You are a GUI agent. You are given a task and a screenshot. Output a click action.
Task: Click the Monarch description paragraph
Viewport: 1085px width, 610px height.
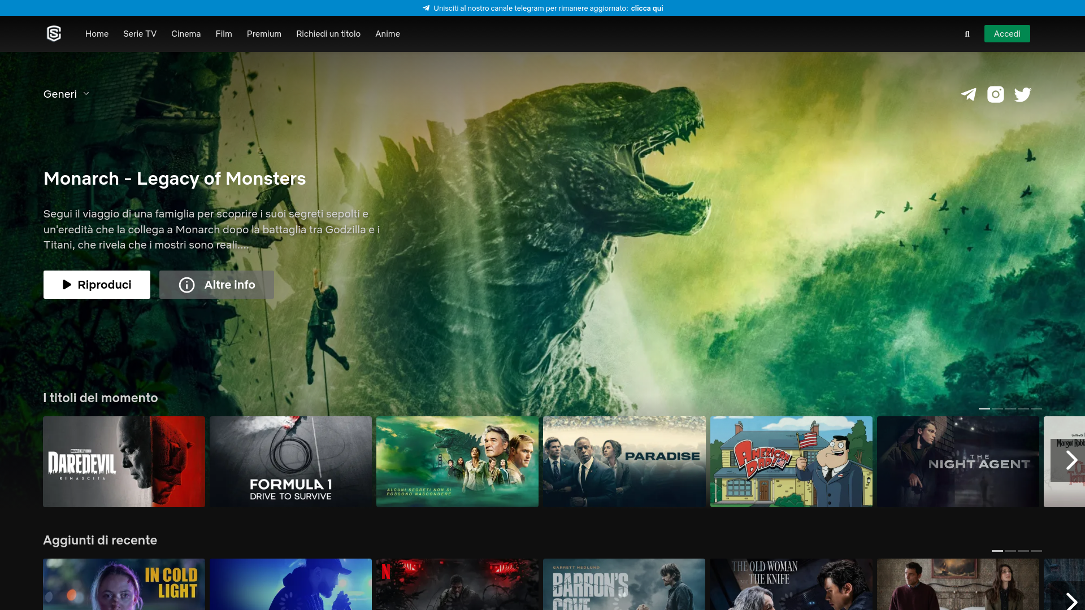click(212, 229)
